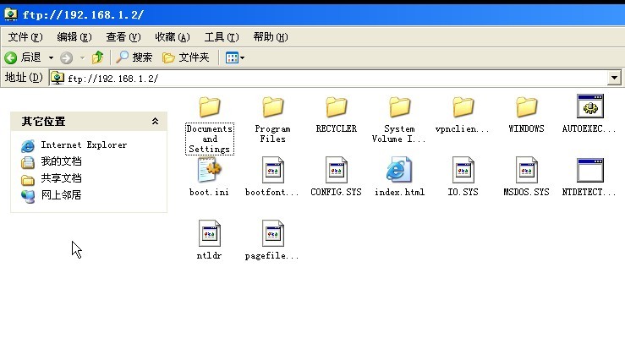625x349 pixels.
Task: Open the Back history dropdown arrow
Action: pos(51,57)
